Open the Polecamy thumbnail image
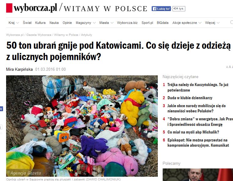 tap(198, 175)
